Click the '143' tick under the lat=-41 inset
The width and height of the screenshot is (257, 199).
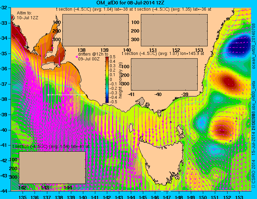pos(45,188)
